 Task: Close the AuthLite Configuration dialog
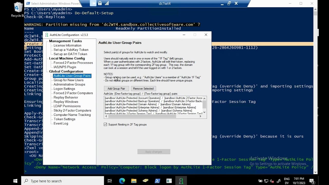pos(206,35)
